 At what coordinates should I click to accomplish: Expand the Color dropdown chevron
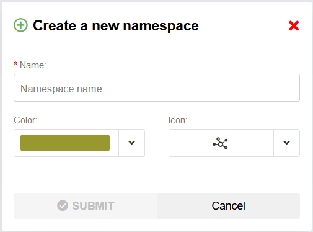click(x=132, y=143)
